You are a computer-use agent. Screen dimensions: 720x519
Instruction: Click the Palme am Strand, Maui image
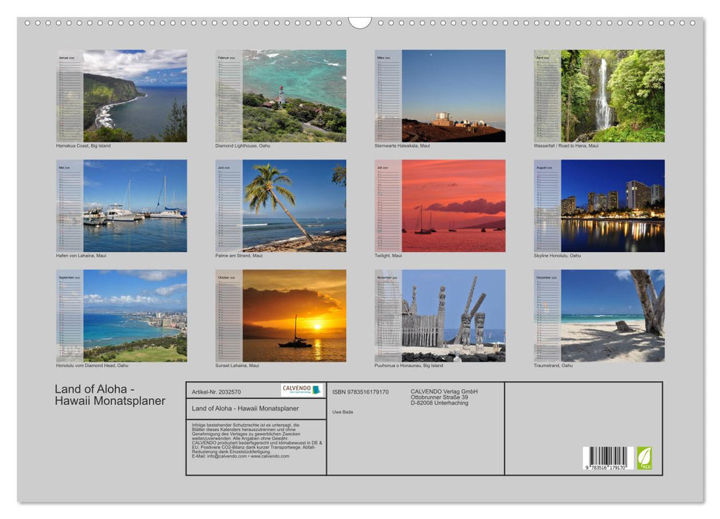tap(294, 205)
